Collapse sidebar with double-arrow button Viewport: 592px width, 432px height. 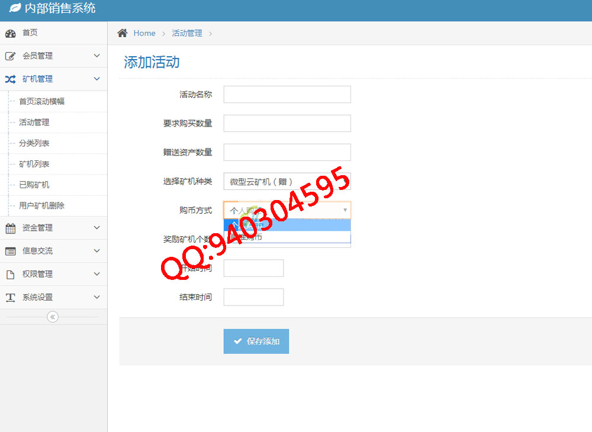point(53,317)
